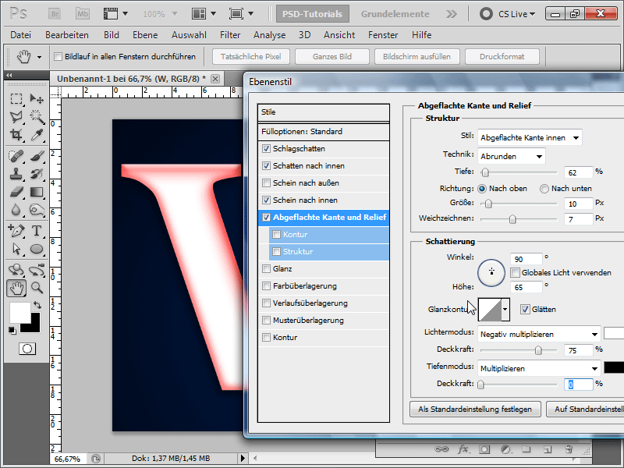Open Glanzkontur contour picker arrow
The width and height of the screenshot is (624, 468).
pos(505,309)
